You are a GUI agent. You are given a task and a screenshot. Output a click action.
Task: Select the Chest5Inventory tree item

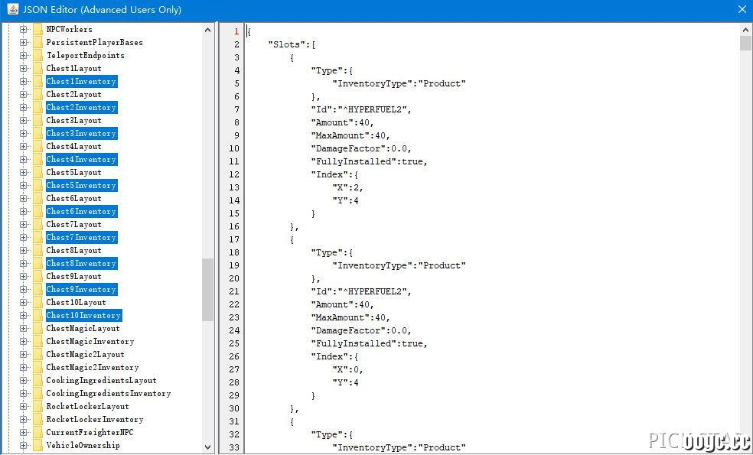[x=81, y=185]
